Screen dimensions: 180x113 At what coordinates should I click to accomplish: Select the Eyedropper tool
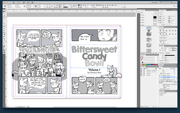pos(4,40)
